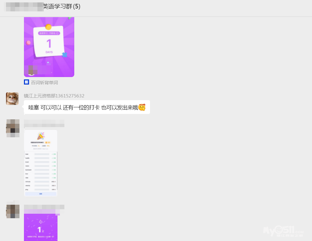Click the avatar beside the bottom purple image
Image resolution: width=312 pixels, height=241 pixels.
(13, 211)
